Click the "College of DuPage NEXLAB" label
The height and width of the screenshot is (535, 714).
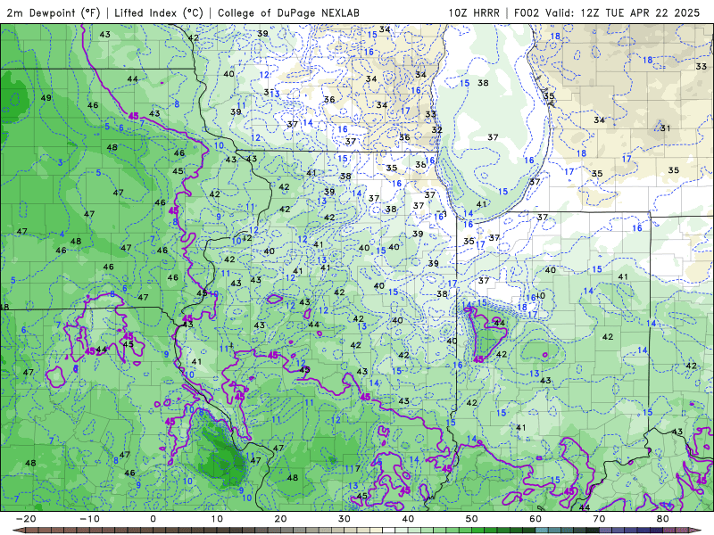(288, 12)
